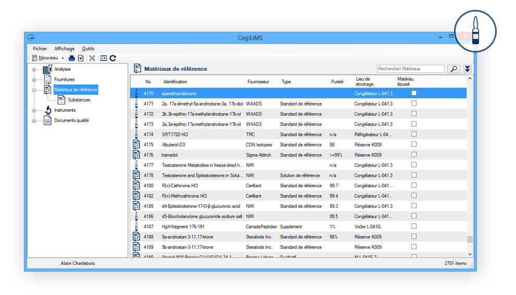Click the double-arrow advanced search icon
This screenshot has height=295, width=516.
[x=468, y=69]
